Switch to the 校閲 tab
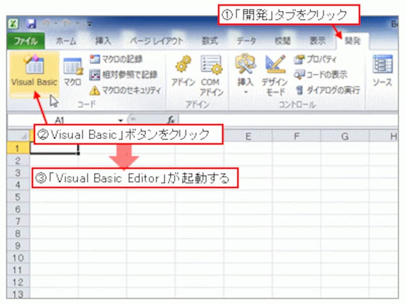The height and width of the screenshot is (304, 405). 282,41
